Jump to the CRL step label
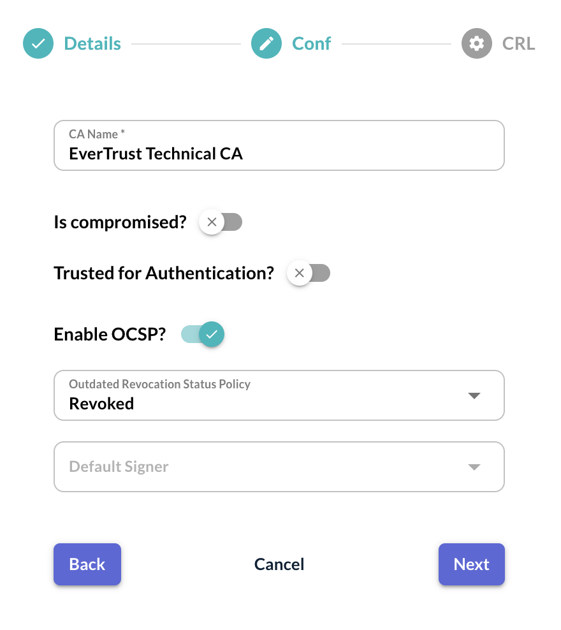Viewport: 561px width, 630px height. [518, 43]
